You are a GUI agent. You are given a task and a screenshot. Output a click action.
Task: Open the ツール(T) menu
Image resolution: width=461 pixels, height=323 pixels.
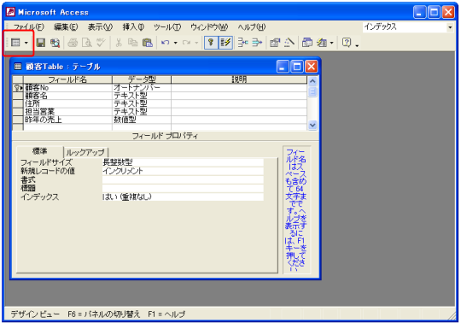(x=167, y=27)
